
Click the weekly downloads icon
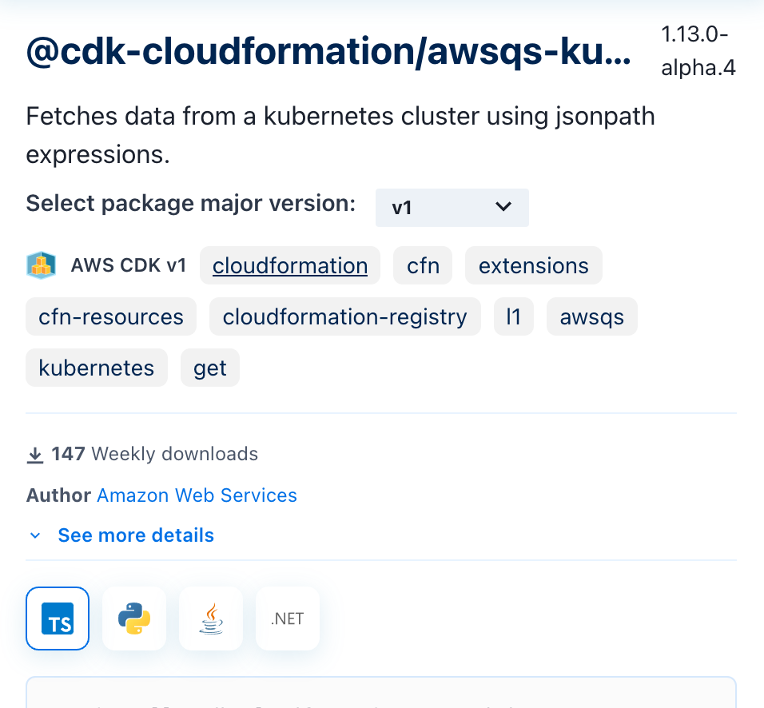(x=35, y=453)
